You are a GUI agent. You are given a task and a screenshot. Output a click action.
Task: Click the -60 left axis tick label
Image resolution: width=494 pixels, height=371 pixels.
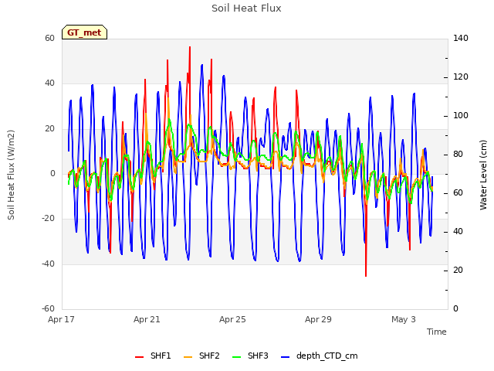pos(49,308)
